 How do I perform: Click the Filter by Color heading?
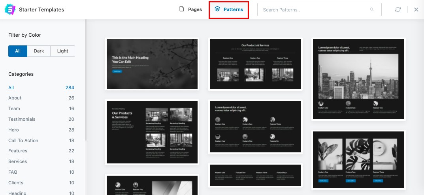[x=24, y=35]
